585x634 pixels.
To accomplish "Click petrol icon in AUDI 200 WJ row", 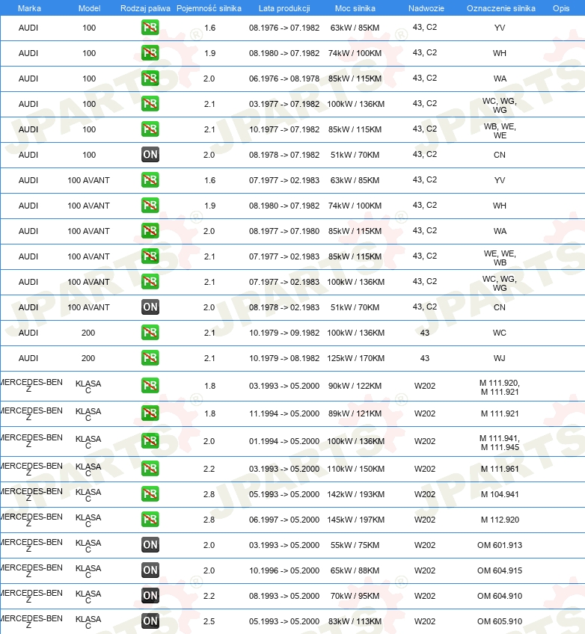I will [150, 358].
